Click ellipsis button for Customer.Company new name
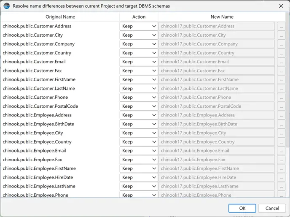The height and width of the screenshot is (217, 290). click(x=281, y=44)
